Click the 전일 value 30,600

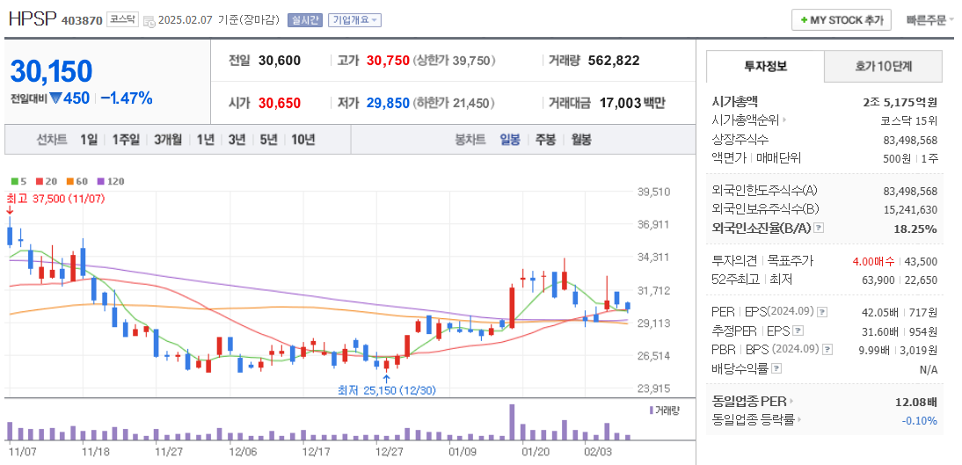tap(280, 61)
